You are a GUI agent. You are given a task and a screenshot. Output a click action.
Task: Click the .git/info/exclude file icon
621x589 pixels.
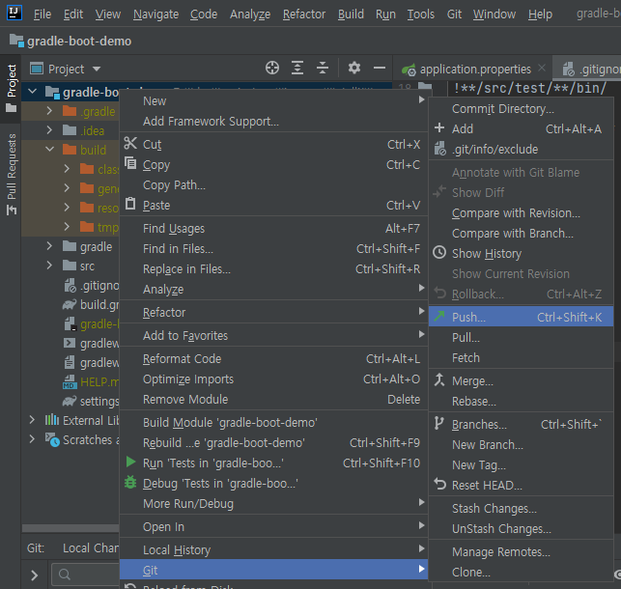click(x=440, y=149)
